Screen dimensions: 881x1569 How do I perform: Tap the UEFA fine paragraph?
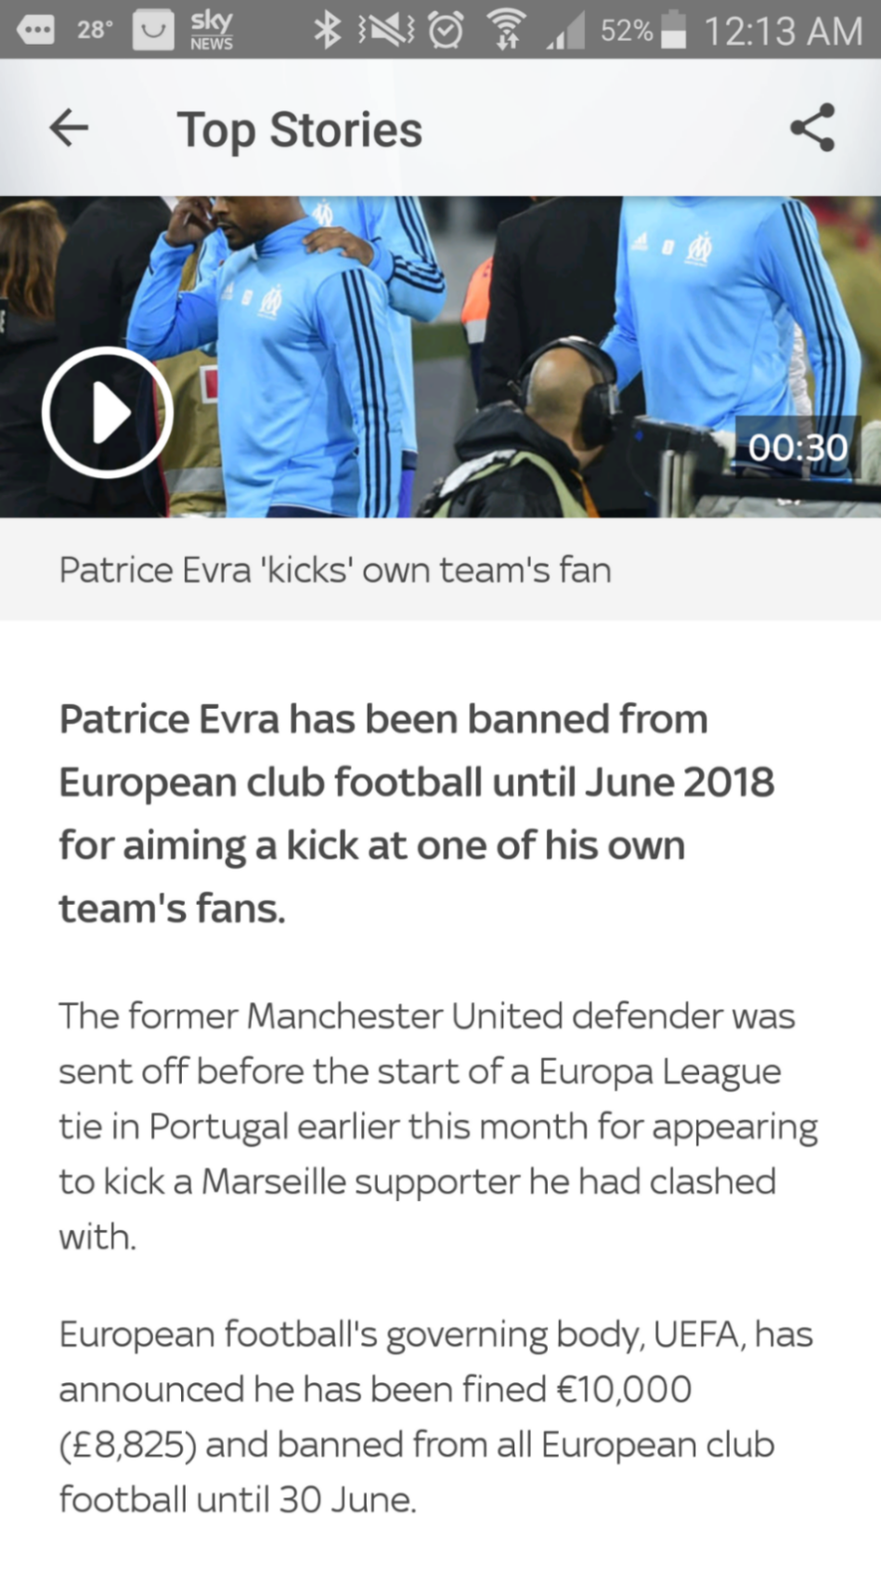click(x=435, y=1417)
